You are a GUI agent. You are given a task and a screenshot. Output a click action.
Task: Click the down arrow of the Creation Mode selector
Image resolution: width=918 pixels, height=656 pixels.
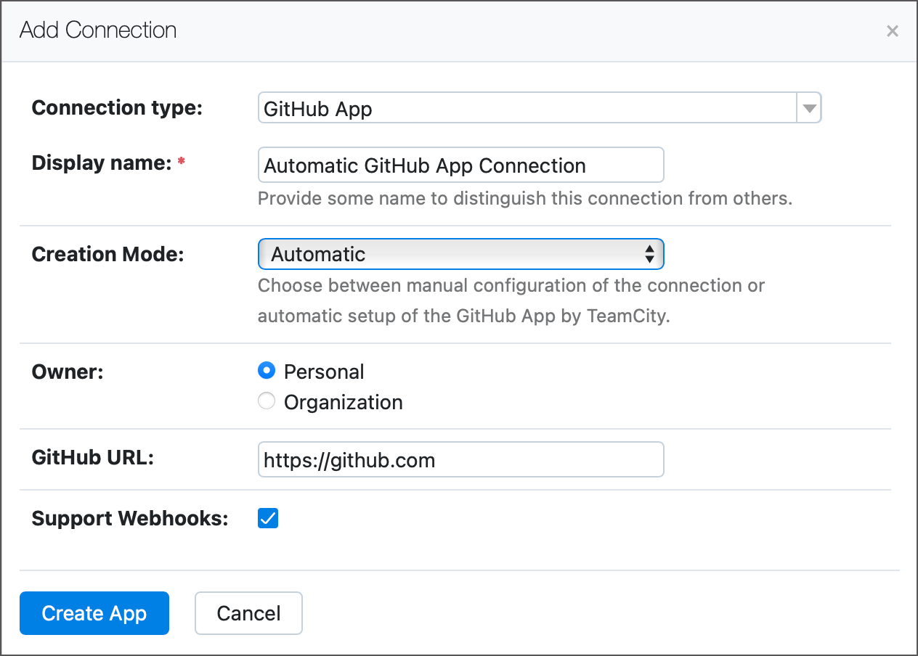651,258
